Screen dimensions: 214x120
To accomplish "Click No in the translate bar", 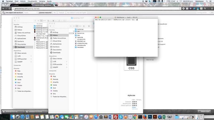I will [x=55, y=13].
